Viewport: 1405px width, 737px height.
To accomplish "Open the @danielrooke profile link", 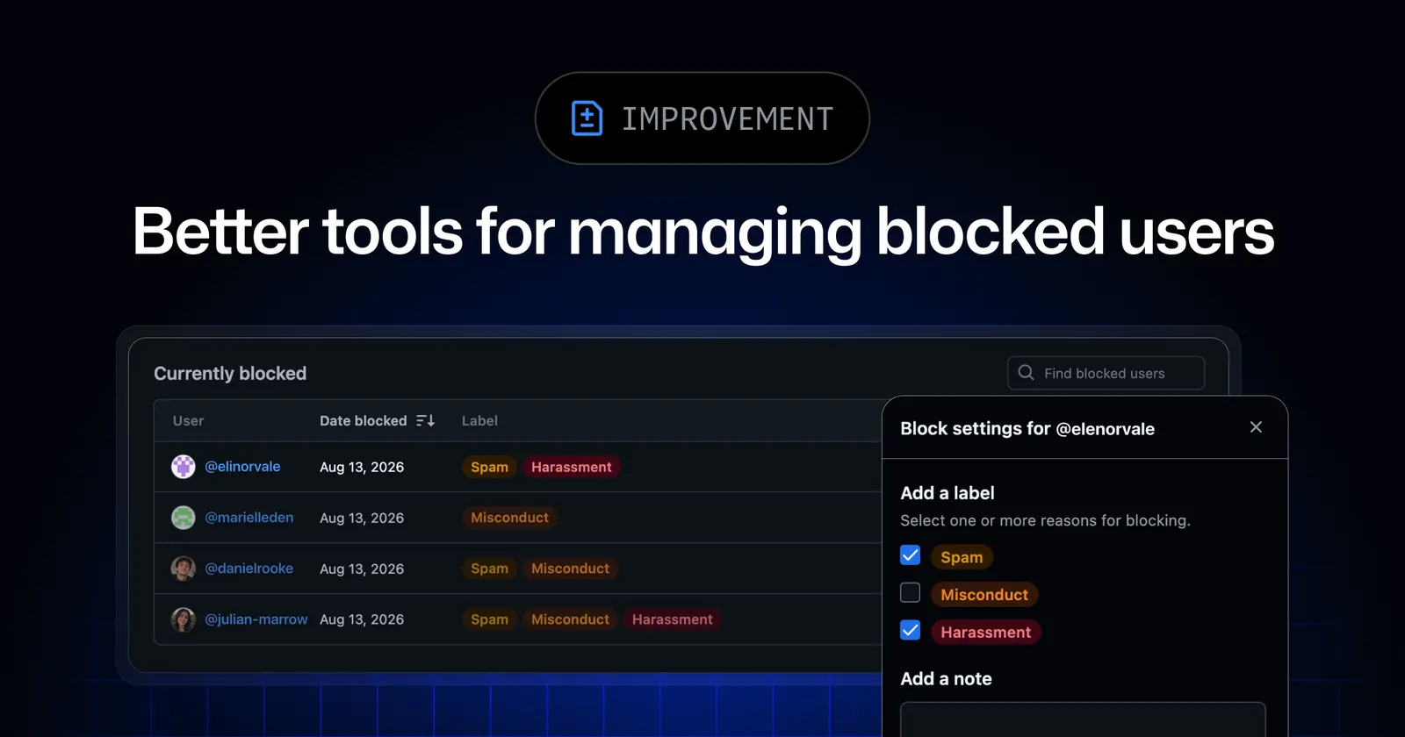I will (x=249, y=569).
